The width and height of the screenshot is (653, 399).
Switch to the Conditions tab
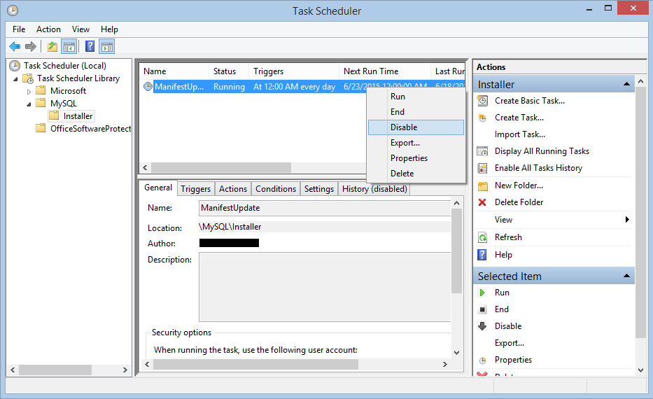click(276, 189)
